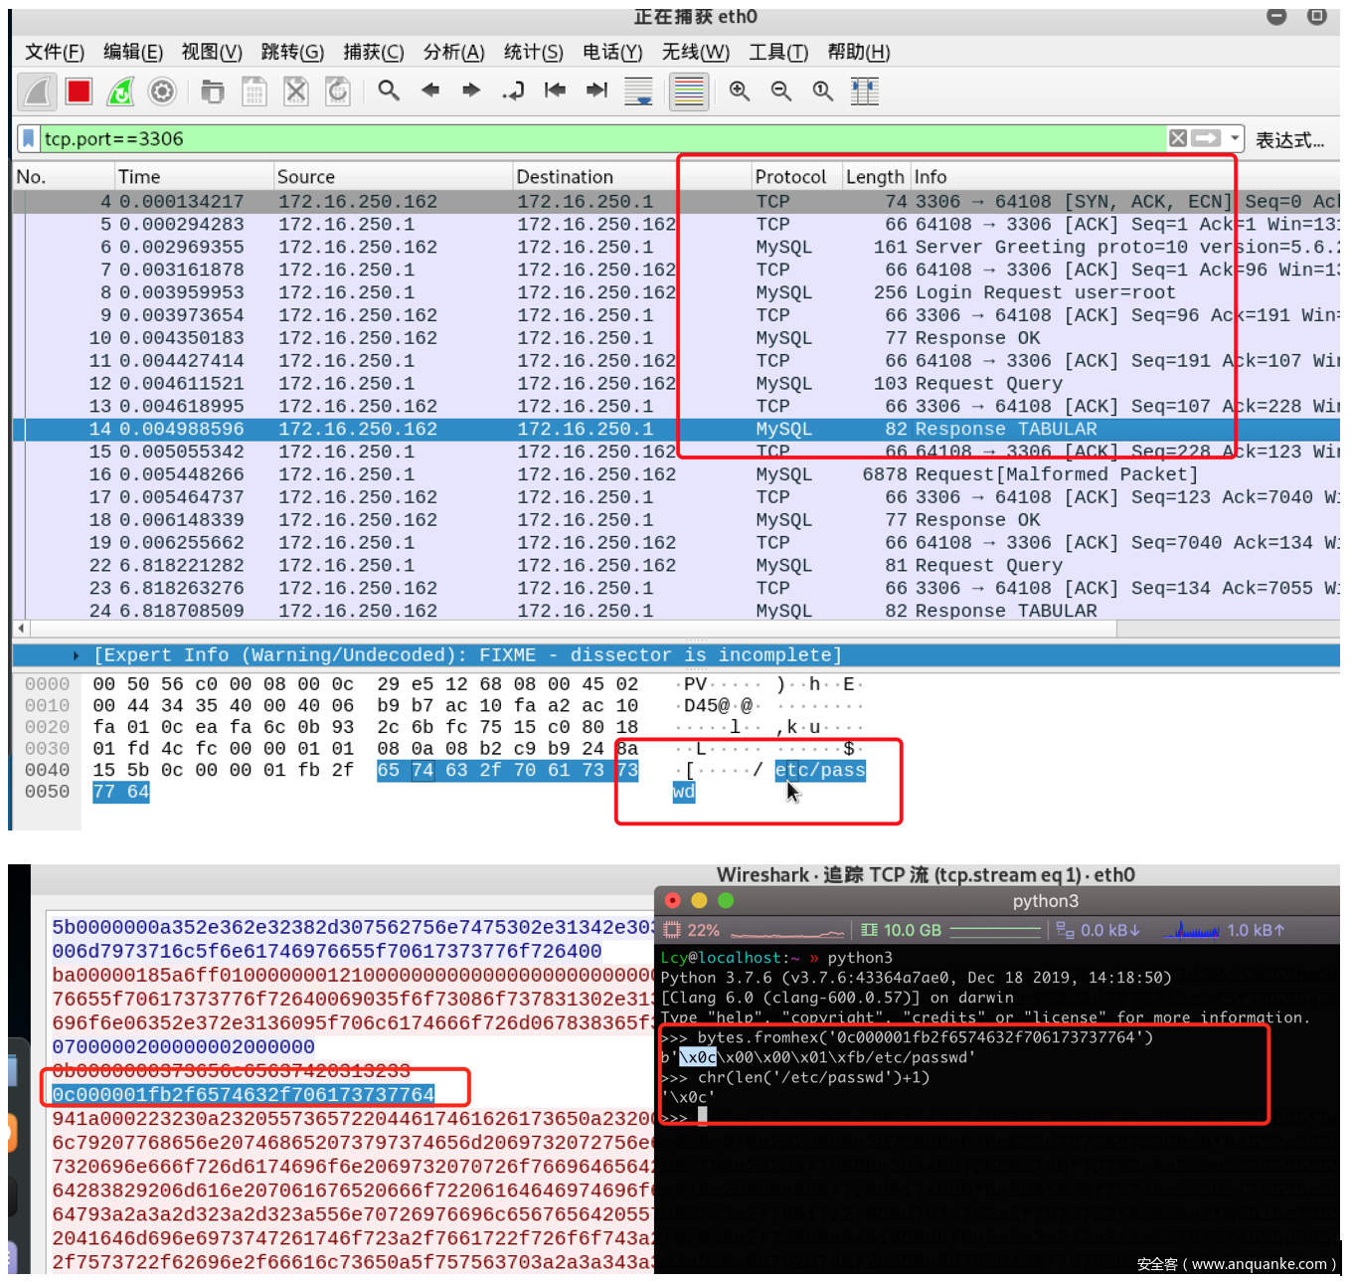Image resolution: width=1352 pixels, height=1283 pixels.
Task: Click the 表达式… button
Action: pyautogui.click(x=1289, y=139)
